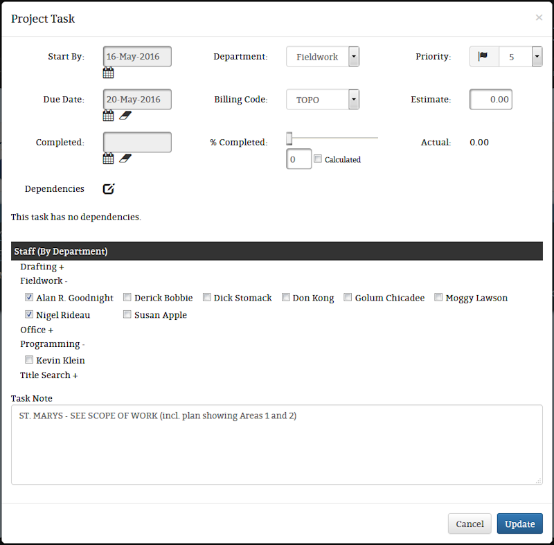Image resolution: width=554 pixels, height=545 pixels.
Task: Click the Update button
Action: pos(520,524)
